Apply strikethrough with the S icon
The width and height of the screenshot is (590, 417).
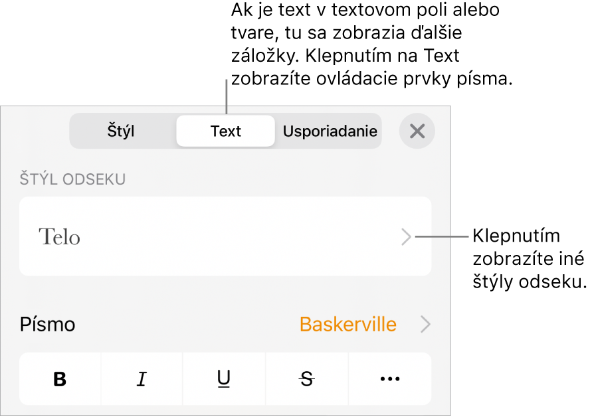[306, 378]
